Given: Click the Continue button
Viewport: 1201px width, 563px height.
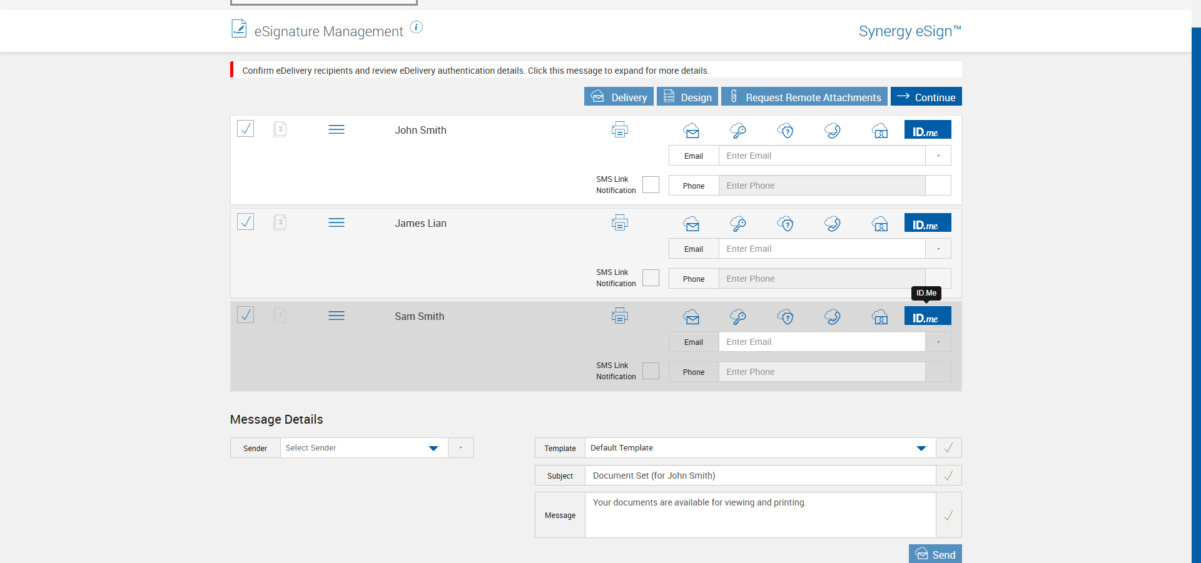Looking at the screenshot, I should pyautogui.click(x=926, y=97).
